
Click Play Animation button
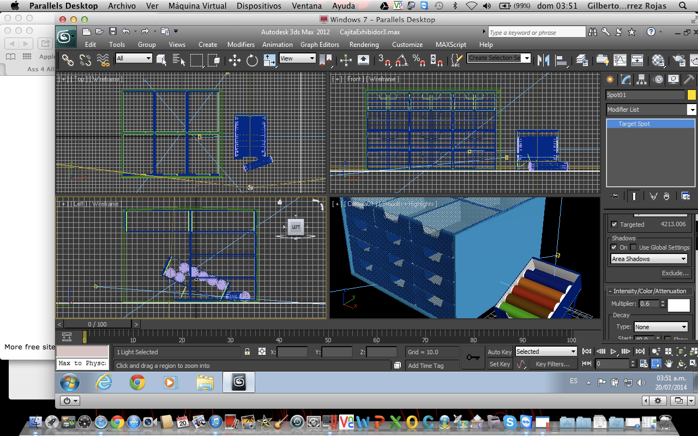click(613, 352)
